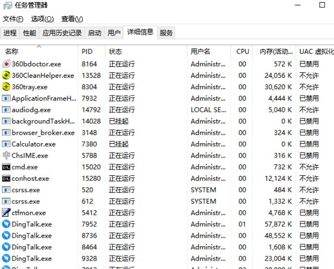Click PID 13528 cell
334x269 pixels.
click(x=91, y=75)
